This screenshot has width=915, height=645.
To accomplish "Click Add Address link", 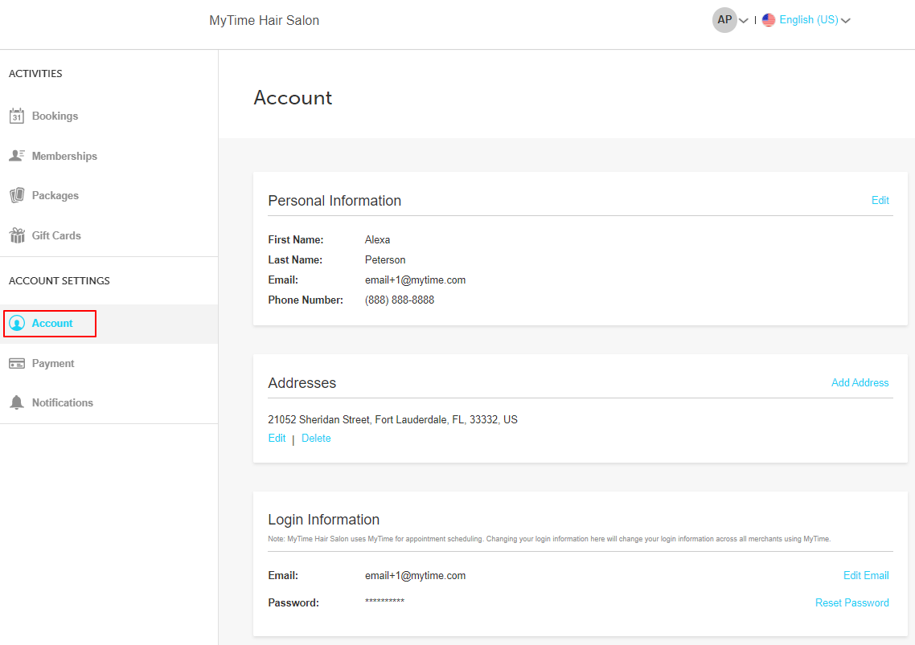I will [860, 382].
